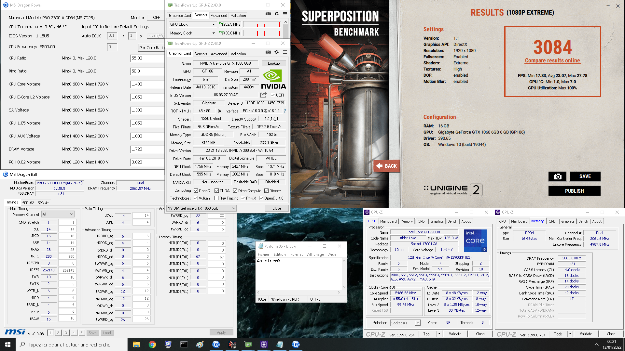Open Tools dropdown arrow in CPU-Z Memory window
The height and width of the screenshot is (351, 625).
[570, 334]
